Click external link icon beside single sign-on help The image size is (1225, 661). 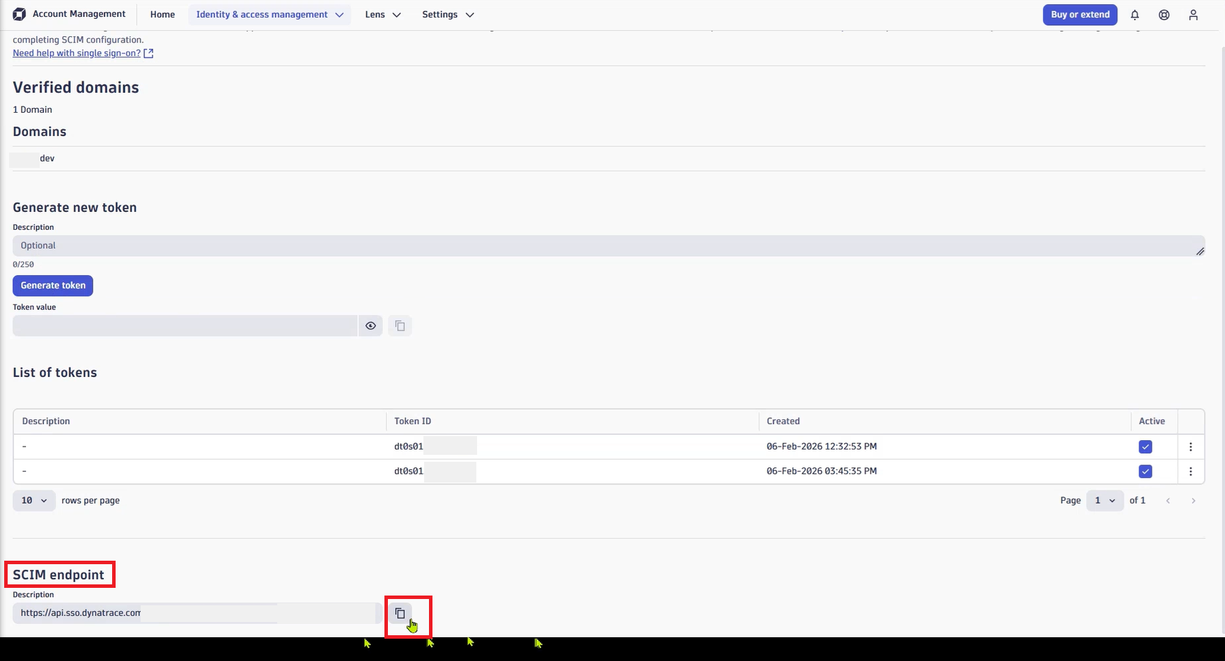[x=148, y=53]
